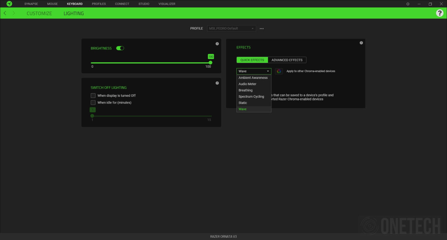Open the Profiles tab
Viewport: 447px width, 240px height.
pyautogui.click(x=99, y=4)
